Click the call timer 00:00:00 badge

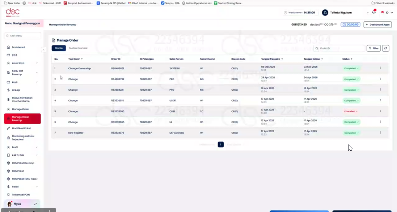click(350, 25)
